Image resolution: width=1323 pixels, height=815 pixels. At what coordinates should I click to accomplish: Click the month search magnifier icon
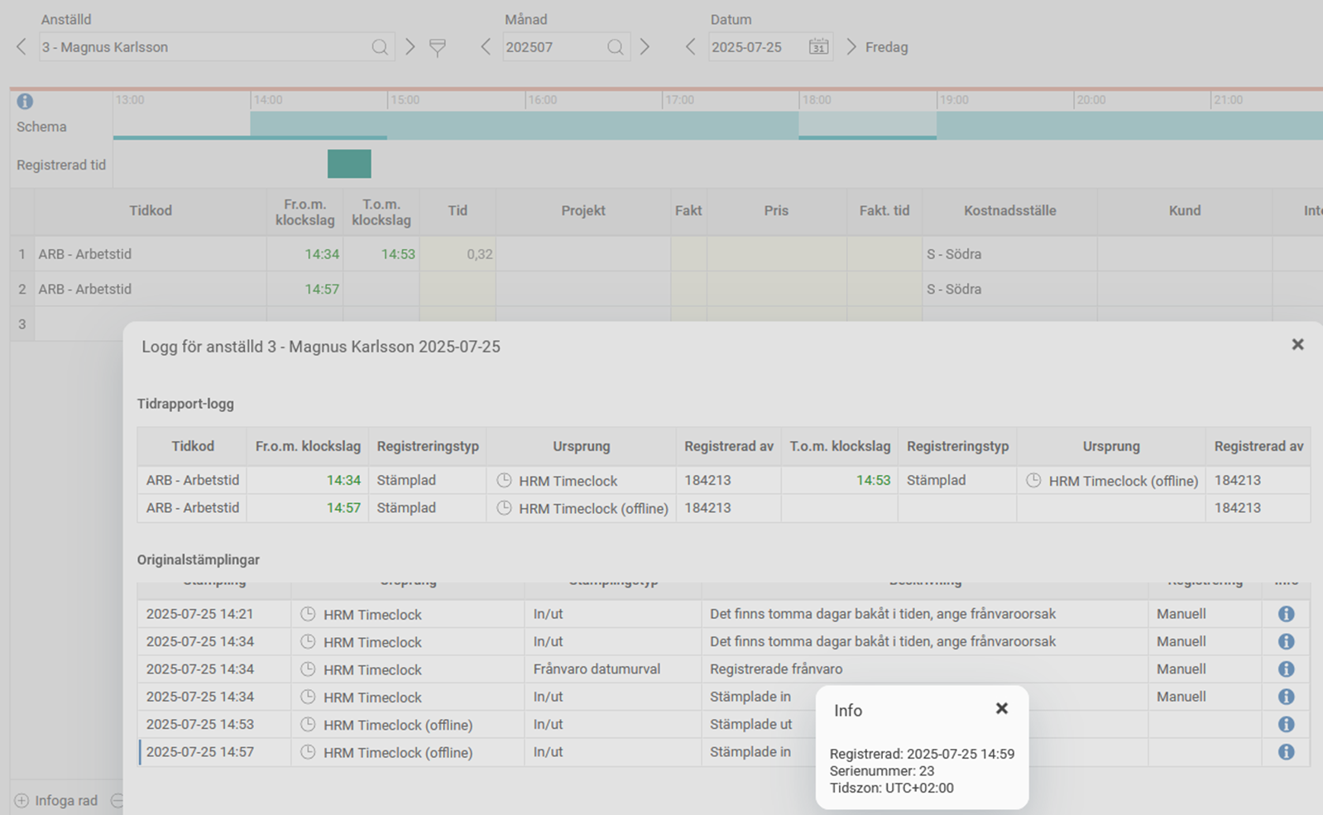click(615, 47)
